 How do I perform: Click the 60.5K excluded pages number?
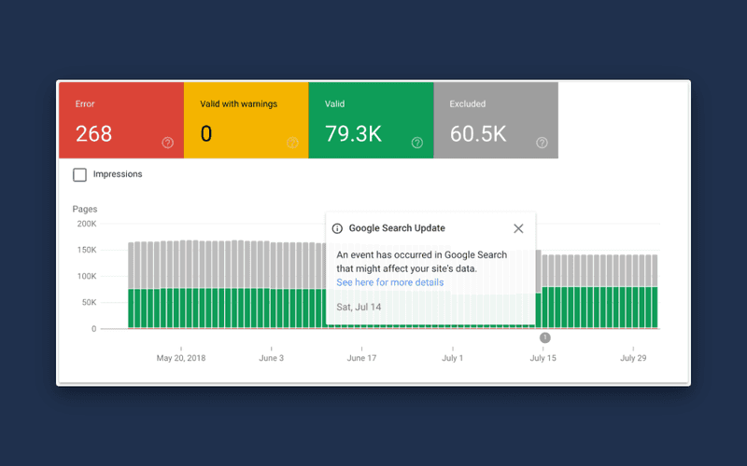478,133
